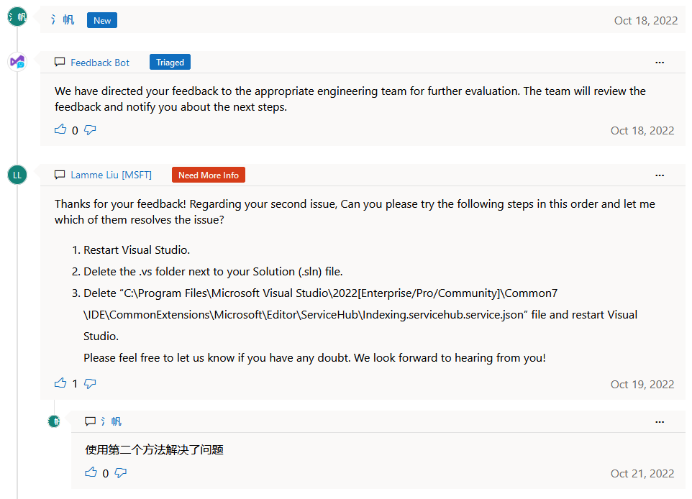Open Feedback Bot profile link
Image resolution: width=692 pixels, height=499 pixels.
coord(100,63)
